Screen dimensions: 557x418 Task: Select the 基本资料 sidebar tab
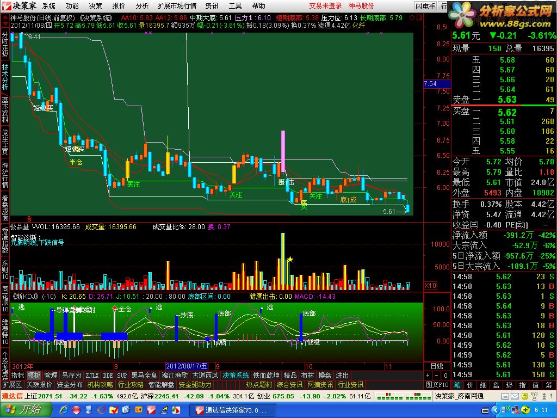(5, 109)
